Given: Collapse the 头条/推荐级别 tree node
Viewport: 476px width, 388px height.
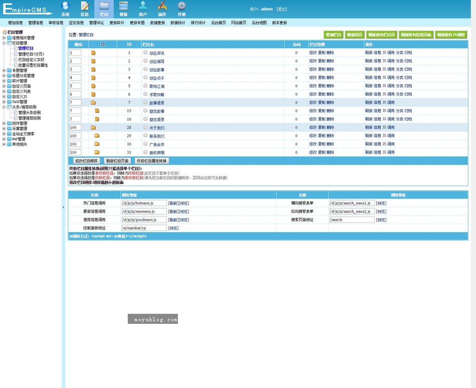Looking at the screenshot, I should pos(4,107).
